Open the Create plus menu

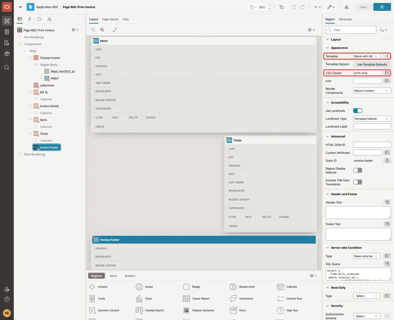point(317,7)
